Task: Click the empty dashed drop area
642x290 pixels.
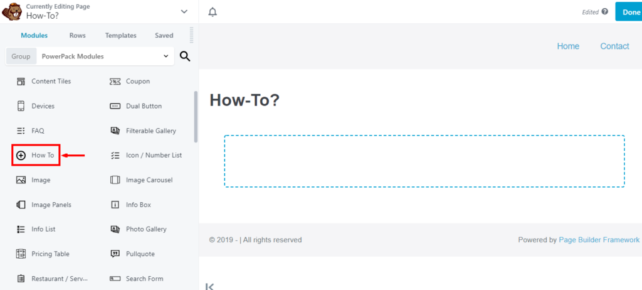Action: click(x=424, y=161)
